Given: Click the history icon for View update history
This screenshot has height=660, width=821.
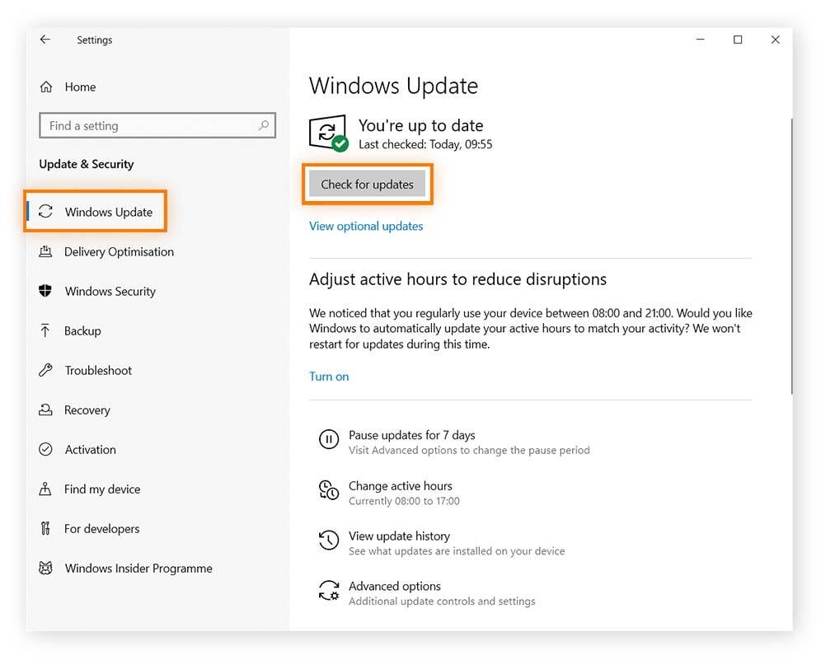Looking at the screenshot, I should [329, 541].
